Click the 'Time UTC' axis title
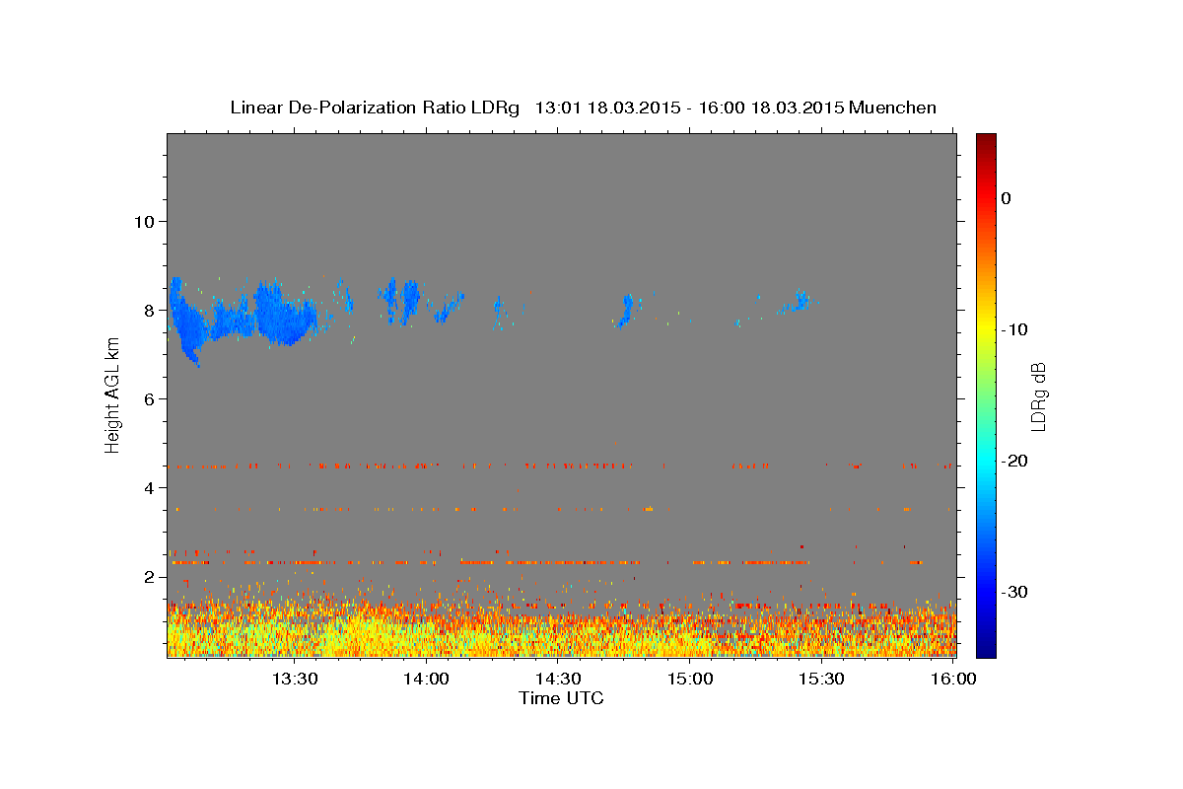The width and height of the screenshot is (1183, 789). tap(561, 698)
